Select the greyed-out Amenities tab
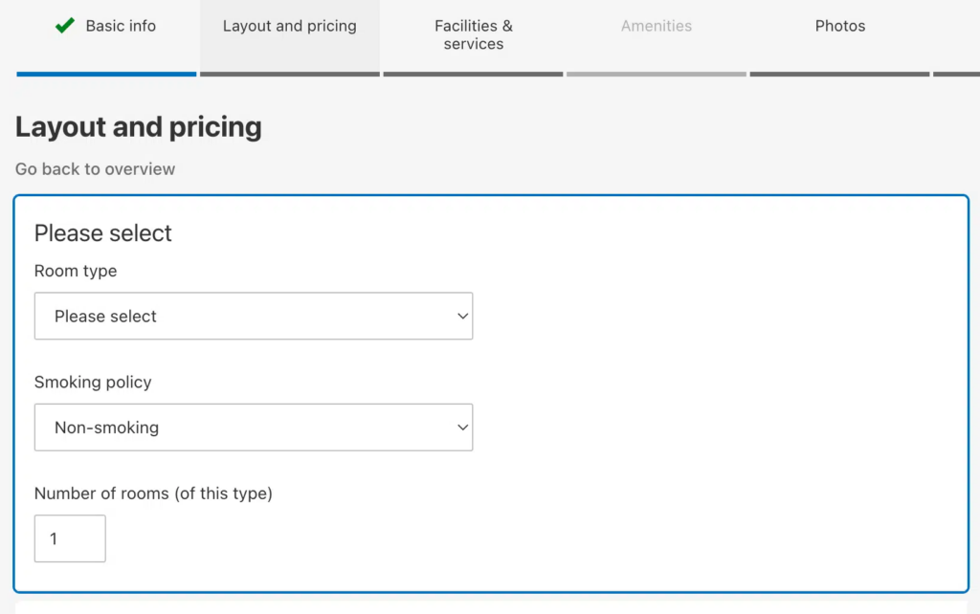The width and height of the screenshot is (980, 614). point(656,27)
